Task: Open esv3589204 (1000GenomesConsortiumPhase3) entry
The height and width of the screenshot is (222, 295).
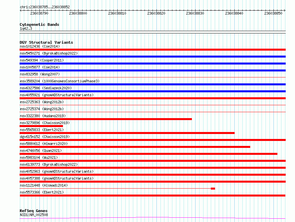Action: tap(60, 81)
